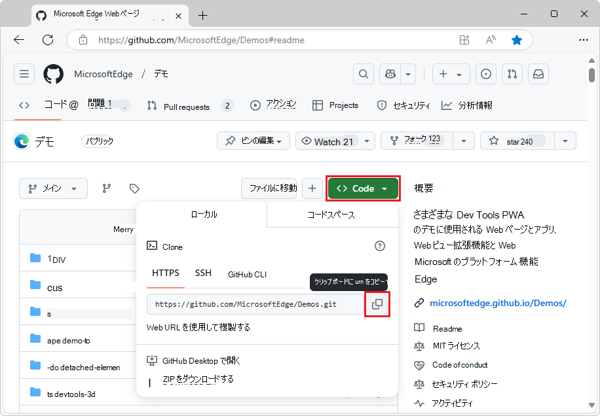Image resolution: width=600 pixels, height=416 pixels.
Task: Click the + icon next to ファイルに移動
Action: click(x=312, y=188)
